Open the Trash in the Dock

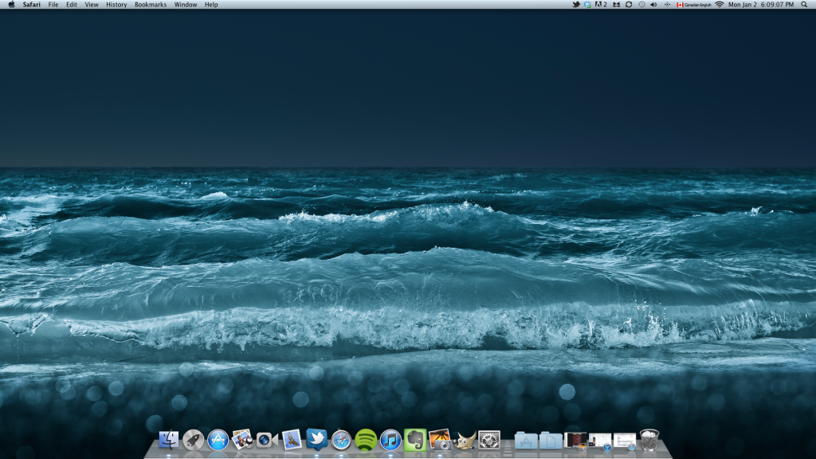[x=649, y=440]
